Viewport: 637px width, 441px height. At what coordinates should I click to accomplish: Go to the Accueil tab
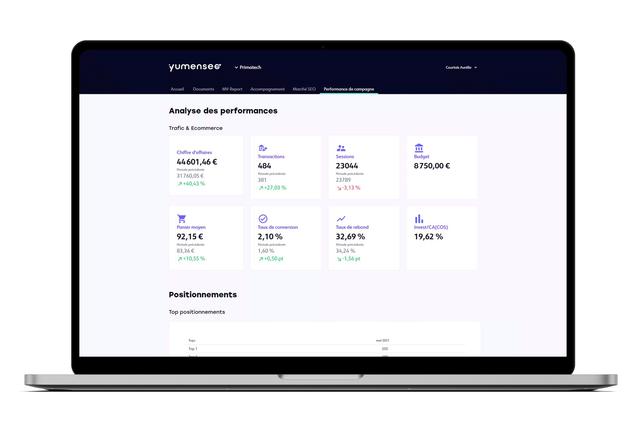[177, 89]
